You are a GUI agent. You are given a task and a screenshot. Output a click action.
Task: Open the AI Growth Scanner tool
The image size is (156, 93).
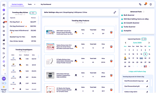(131, 23)
